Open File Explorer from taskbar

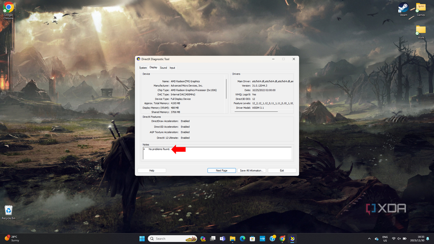tap(232, 239)
